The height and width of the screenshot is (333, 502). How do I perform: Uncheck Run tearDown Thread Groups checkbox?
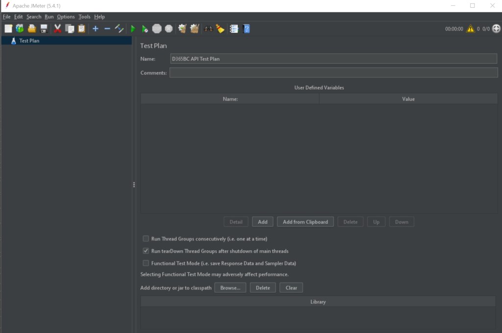146,251
